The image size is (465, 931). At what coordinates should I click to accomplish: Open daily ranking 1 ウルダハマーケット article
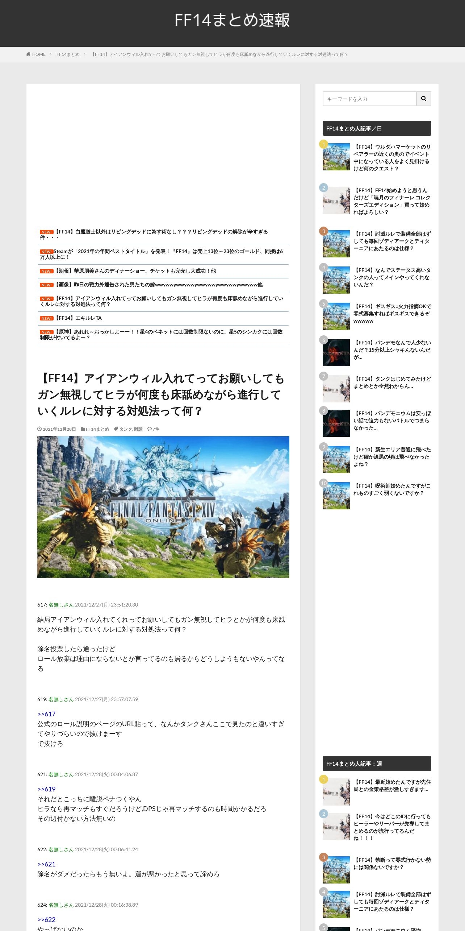tap(392, 158)
